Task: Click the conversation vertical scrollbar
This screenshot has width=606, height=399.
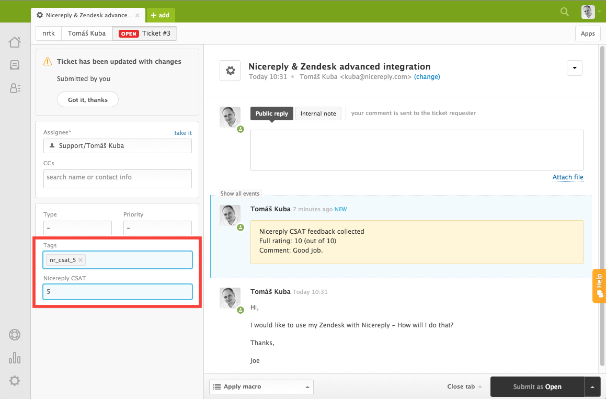Action: [x=602, y=206]
